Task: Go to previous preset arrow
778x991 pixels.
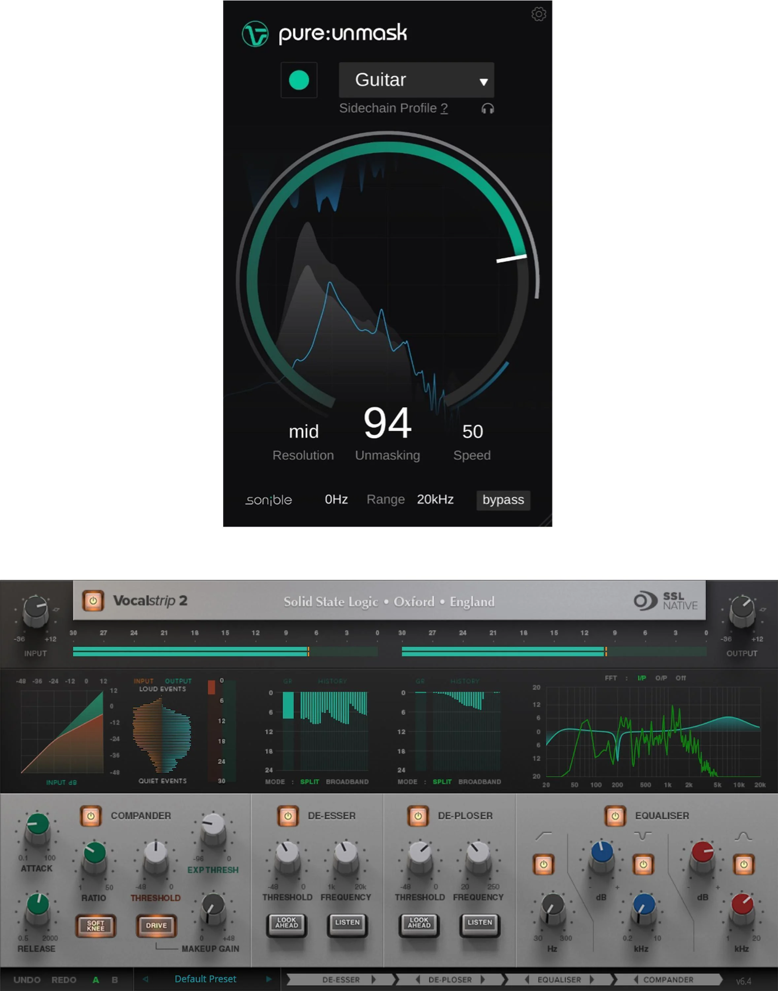Action: coord(145,979)
